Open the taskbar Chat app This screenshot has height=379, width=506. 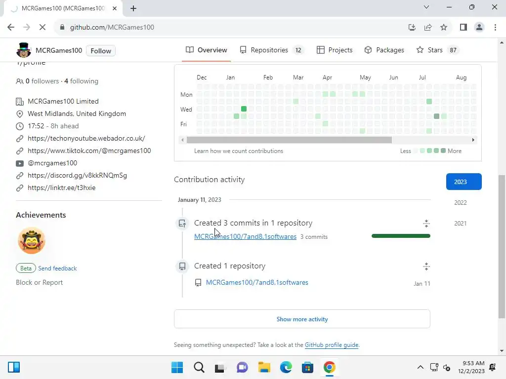coord(242,367)
